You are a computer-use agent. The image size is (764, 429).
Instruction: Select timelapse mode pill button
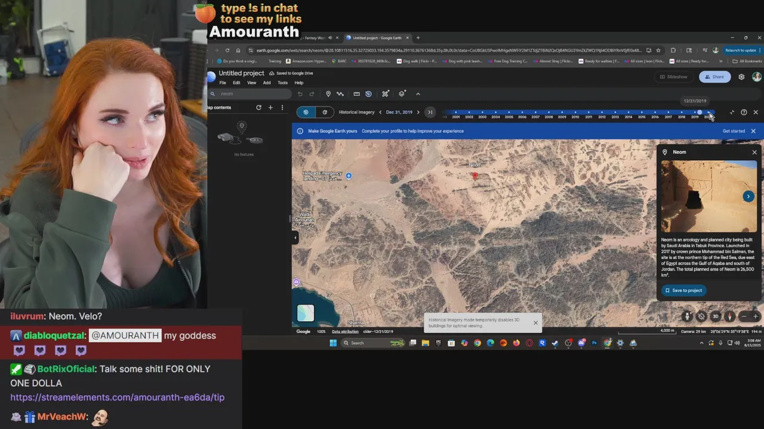[x=325, y=112]
